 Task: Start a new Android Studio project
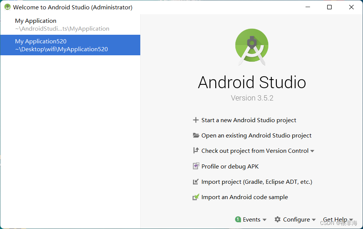click(248, 120)
